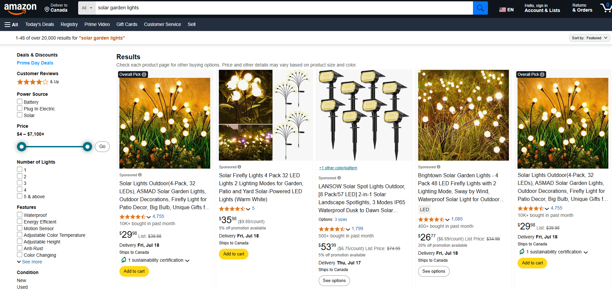
Task: Go to Gift Cards menu item
Action: pyautogui.click(x=127, y=25)
